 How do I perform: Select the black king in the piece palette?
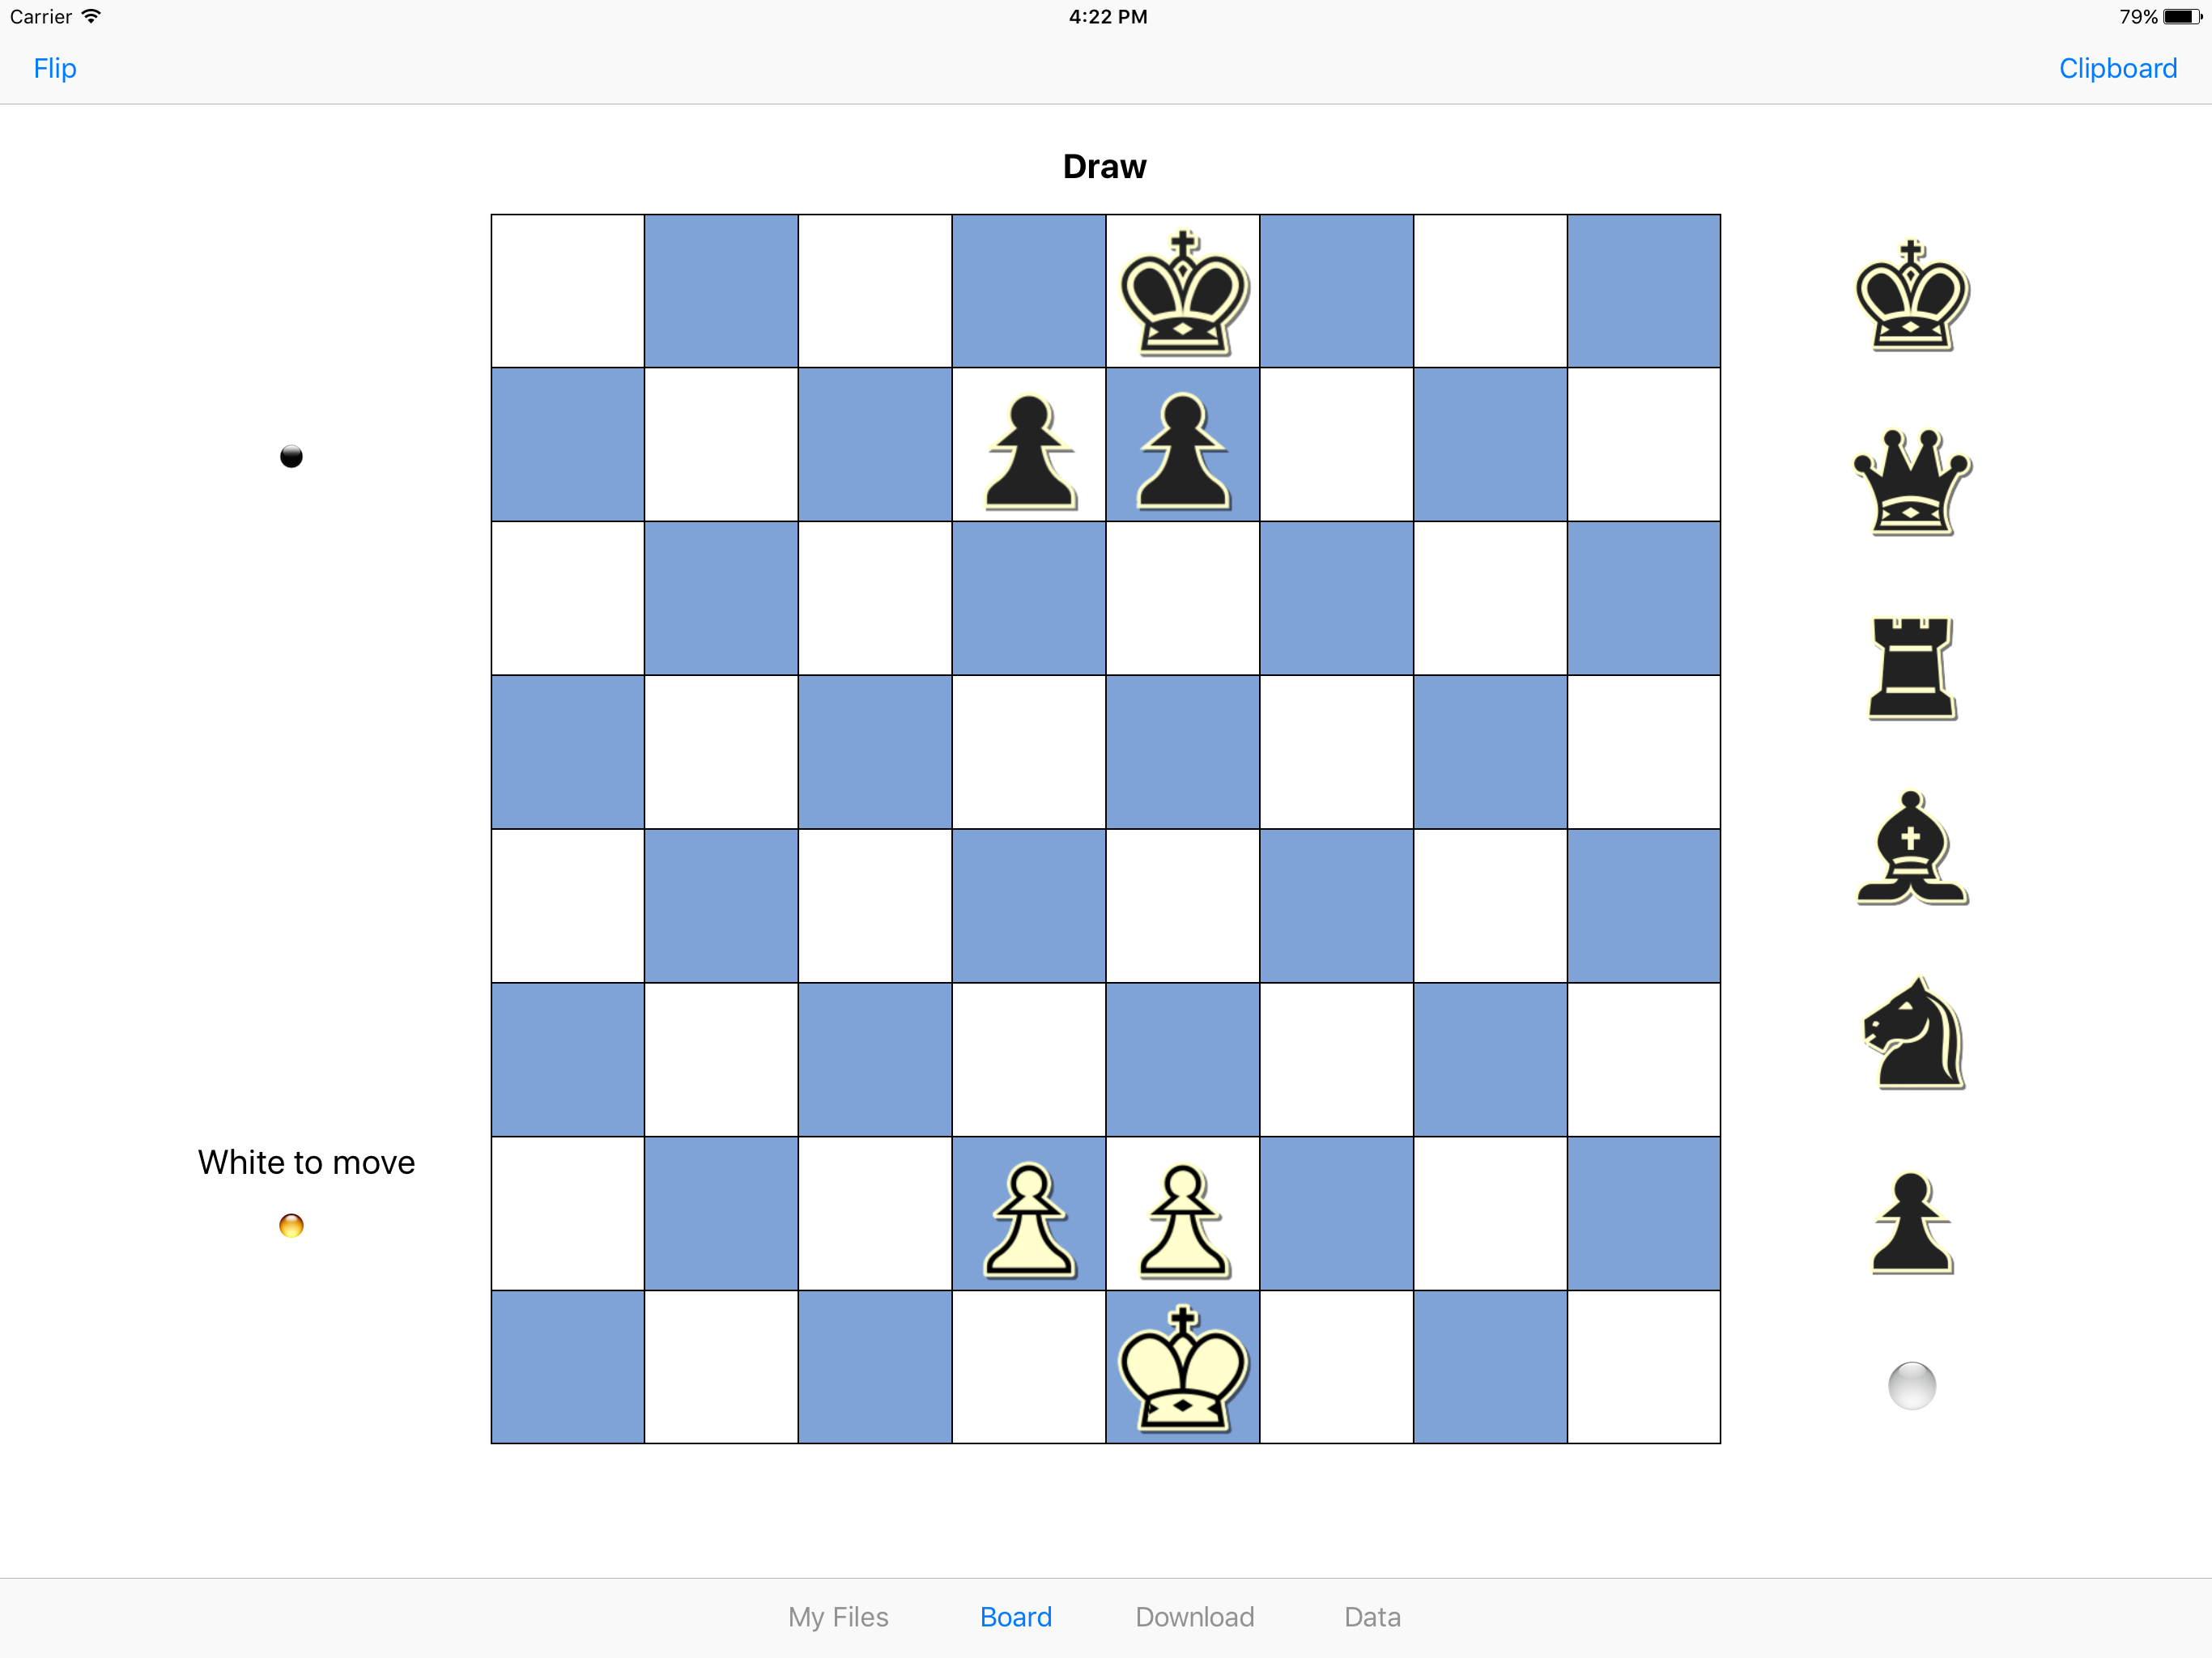click(x=1911, y=296)
